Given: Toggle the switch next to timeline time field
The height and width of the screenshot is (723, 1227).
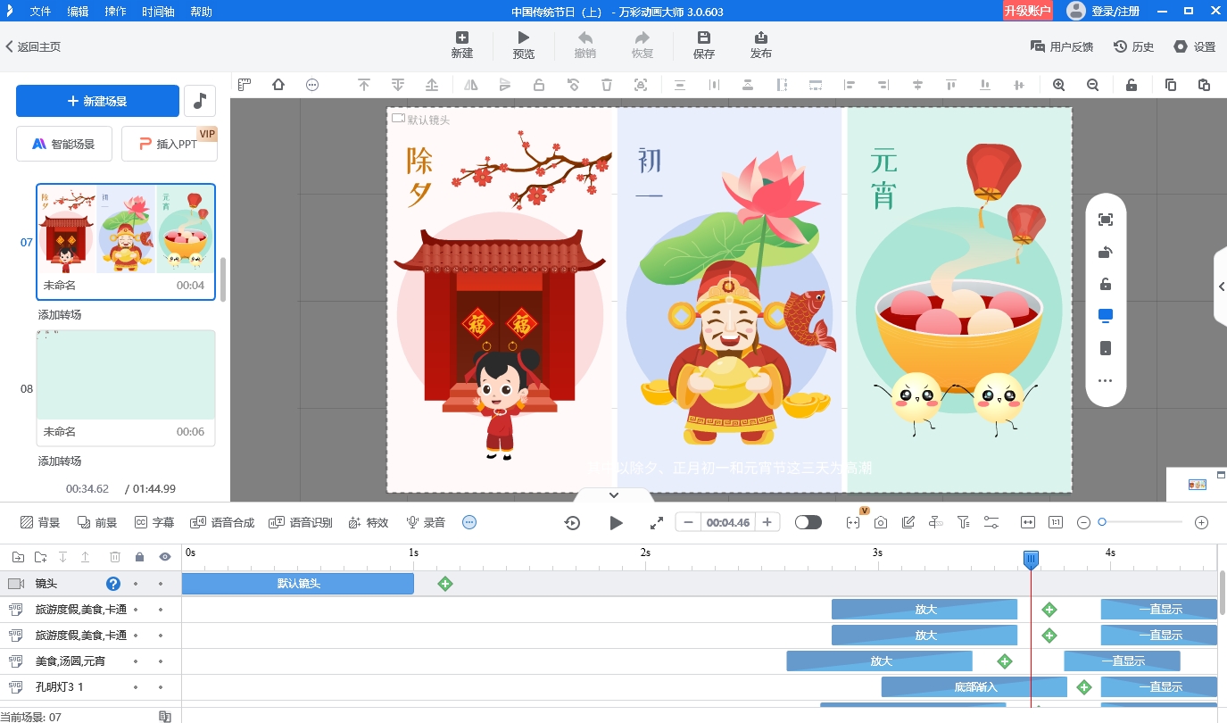Looking at the screenshot, I should point(808,522).
